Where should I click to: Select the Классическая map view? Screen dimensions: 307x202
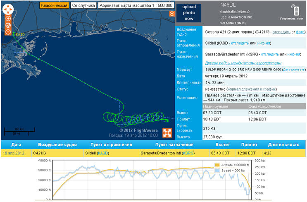[x=54, y=5]
